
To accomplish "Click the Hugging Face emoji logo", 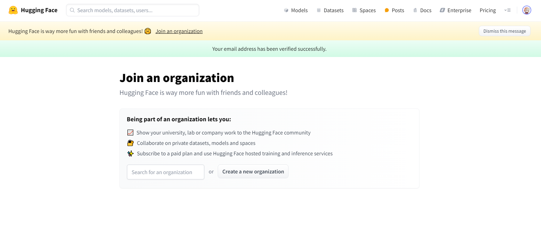I will (13, 10).
